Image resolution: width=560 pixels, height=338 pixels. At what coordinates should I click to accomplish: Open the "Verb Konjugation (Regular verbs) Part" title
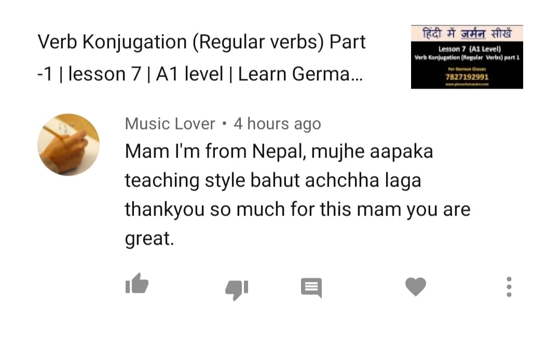click(x=201, y=42)
